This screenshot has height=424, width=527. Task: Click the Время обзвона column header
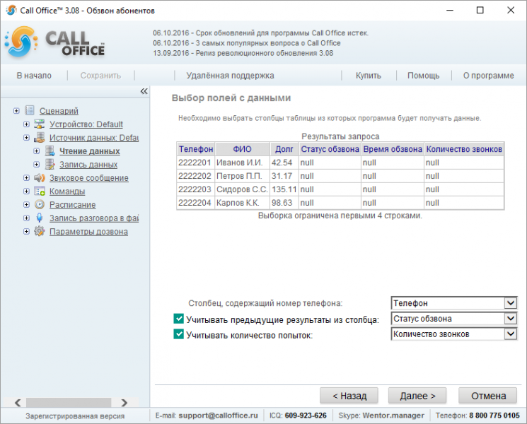coord(393,149)
